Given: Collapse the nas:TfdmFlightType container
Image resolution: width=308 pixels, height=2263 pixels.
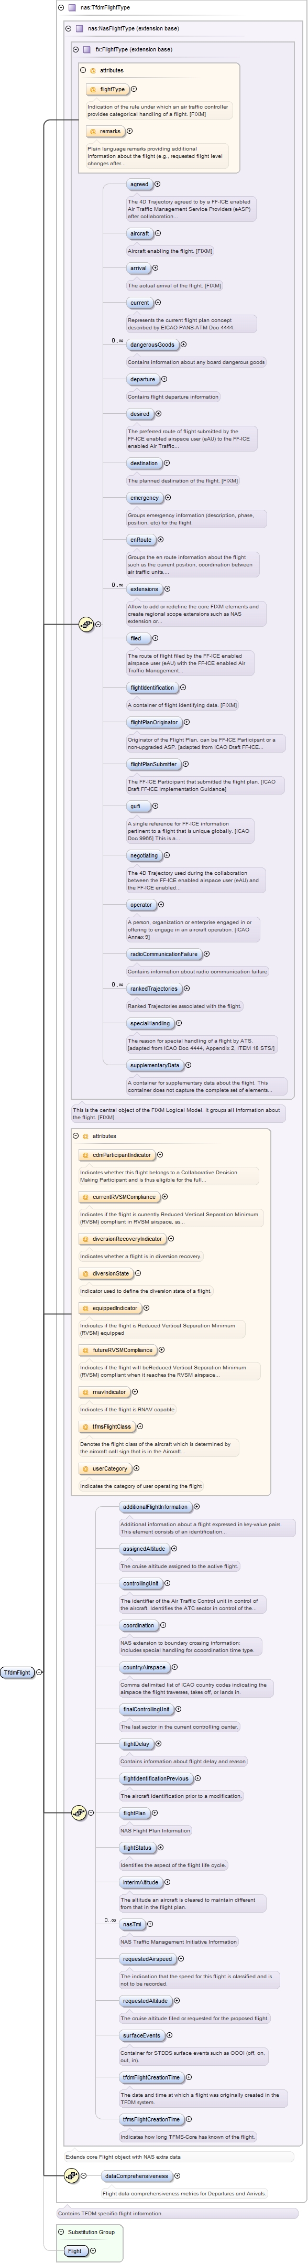Looking at the screenshot, I should pos(61,7).
